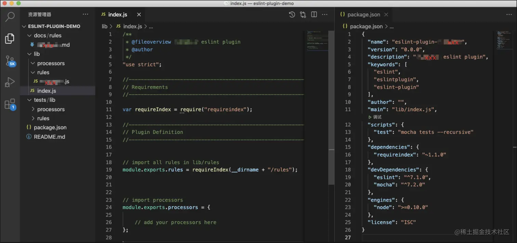The width and height of the screenshot is (517, 243).
Task: Click require("requireindex") call on line 11
Action: pos(216,109)
